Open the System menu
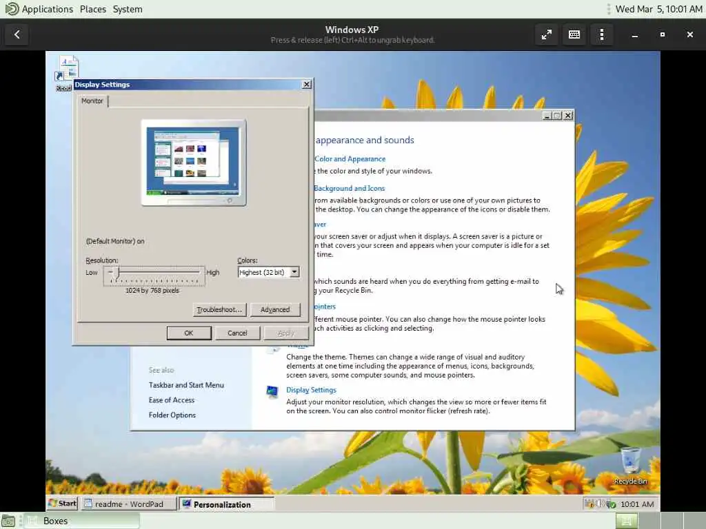This screenshot has height=529, width=706. [x=128, y=9]
